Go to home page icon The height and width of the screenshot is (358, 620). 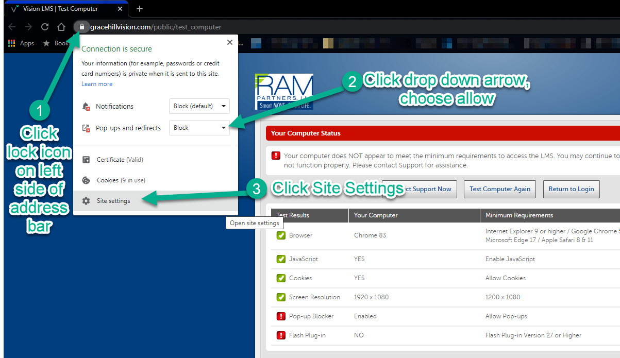[x=61, y=27]
